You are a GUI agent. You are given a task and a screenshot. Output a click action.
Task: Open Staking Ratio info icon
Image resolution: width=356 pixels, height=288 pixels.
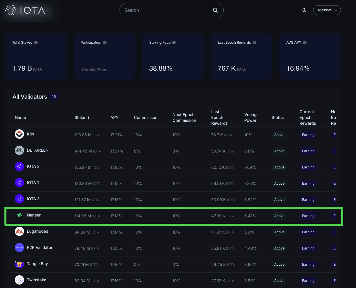coord(174,43)
